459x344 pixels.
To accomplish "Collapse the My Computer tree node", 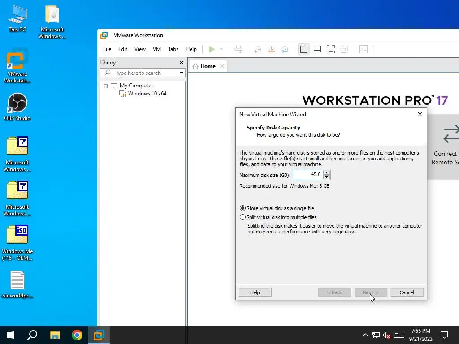I will [105, 86].
